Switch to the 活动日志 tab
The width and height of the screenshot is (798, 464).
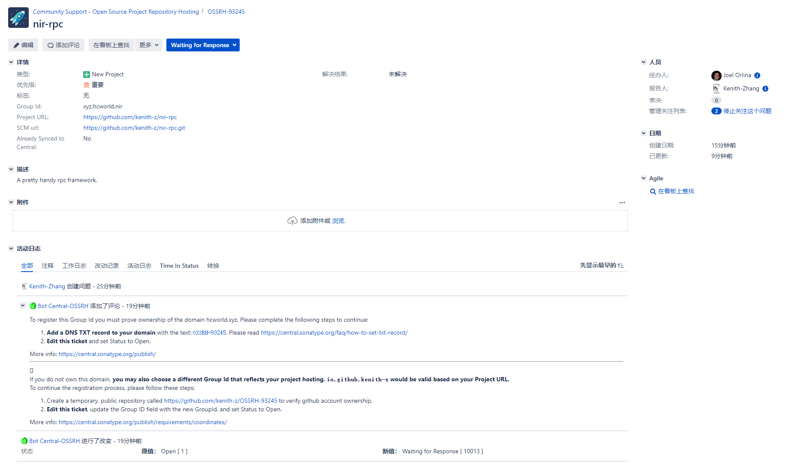(139, 266)
